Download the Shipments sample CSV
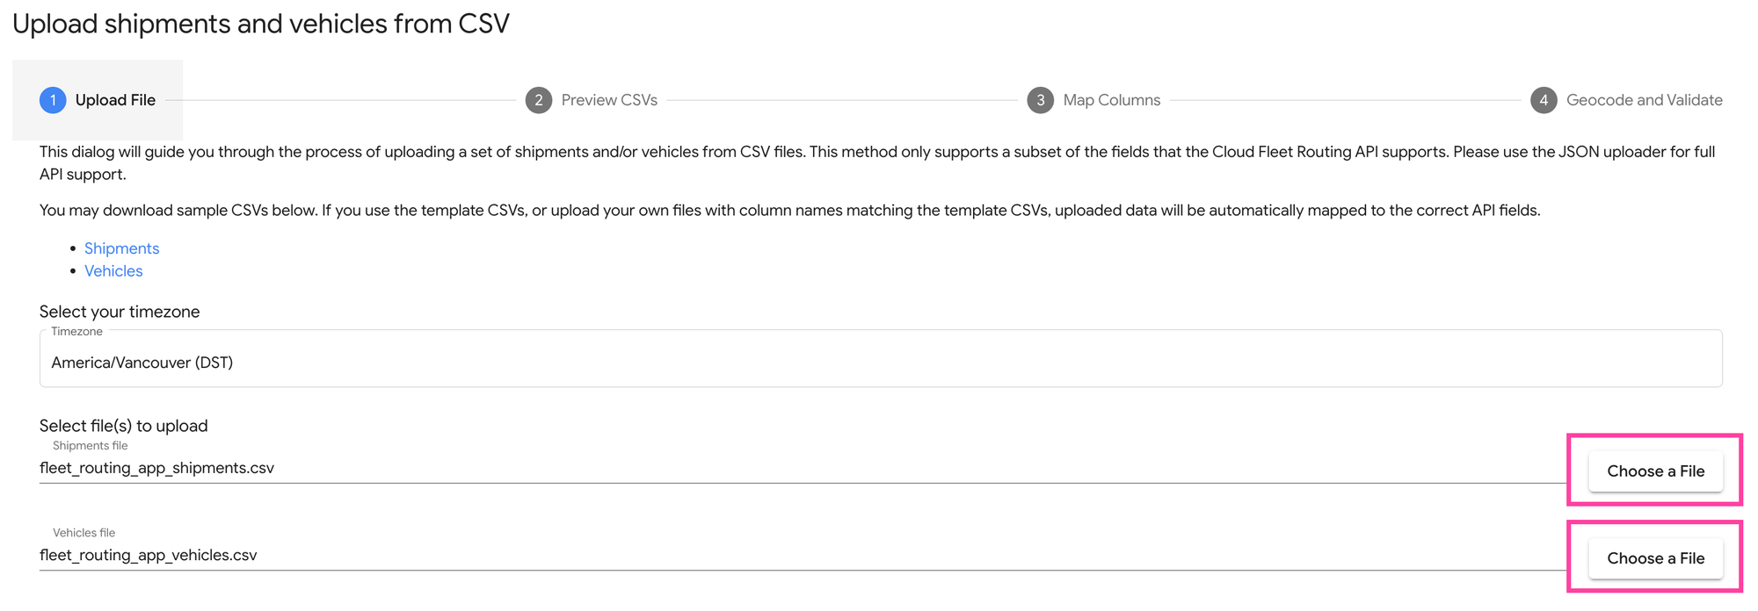The height and width of the screenshot is (611, 1758). tap(121, 248)
